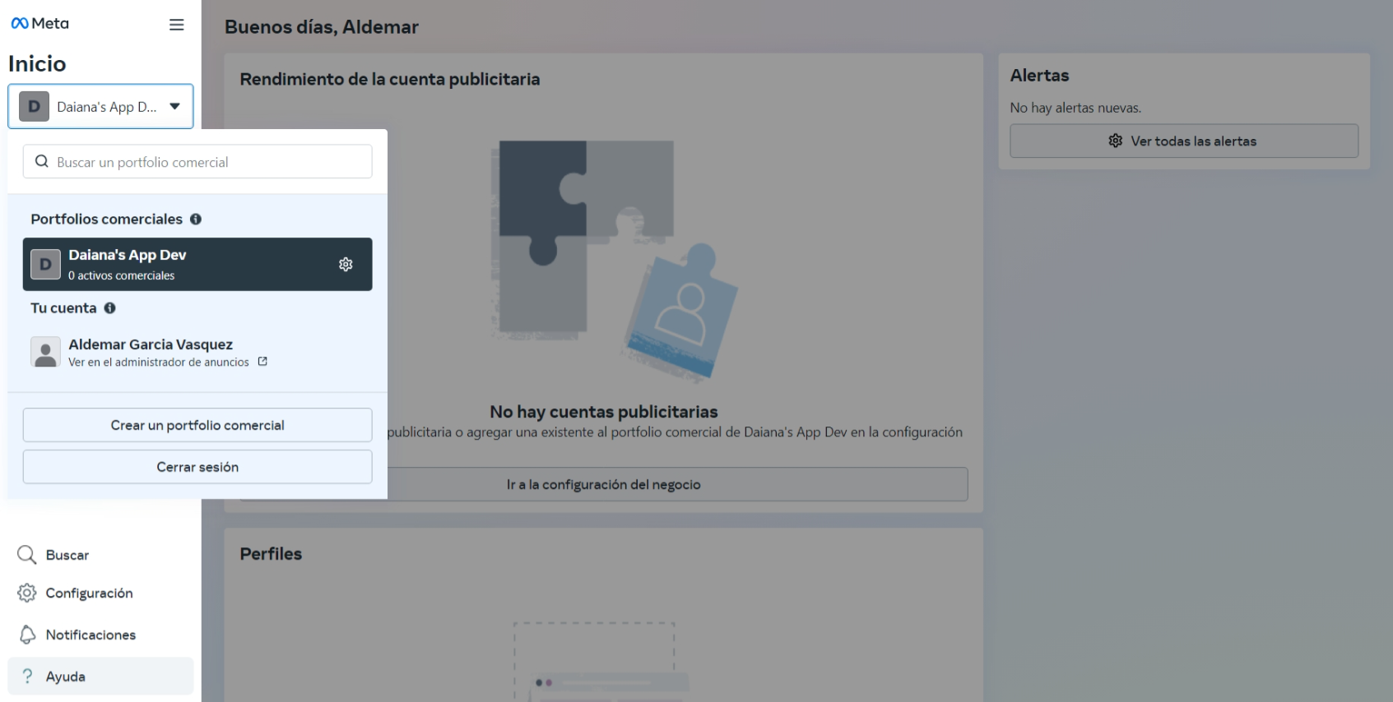The height and width of the screenshot is (702, 1393).
Task: Click the Buscar magnifier icon in sidebar
Action: tap(27, 555)
